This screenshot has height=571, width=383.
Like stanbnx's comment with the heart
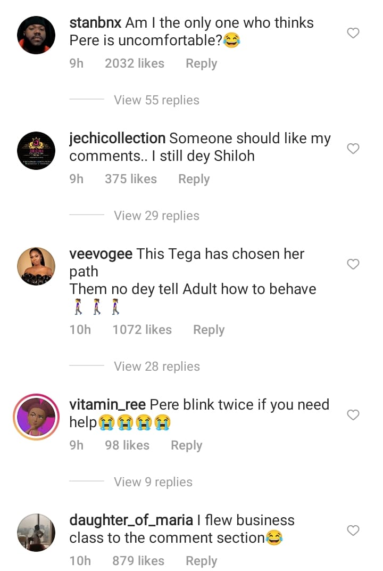pos(353,33)
